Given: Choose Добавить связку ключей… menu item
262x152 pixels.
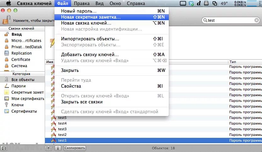Looking at the screenshot, I should click(x=111, y=55).
